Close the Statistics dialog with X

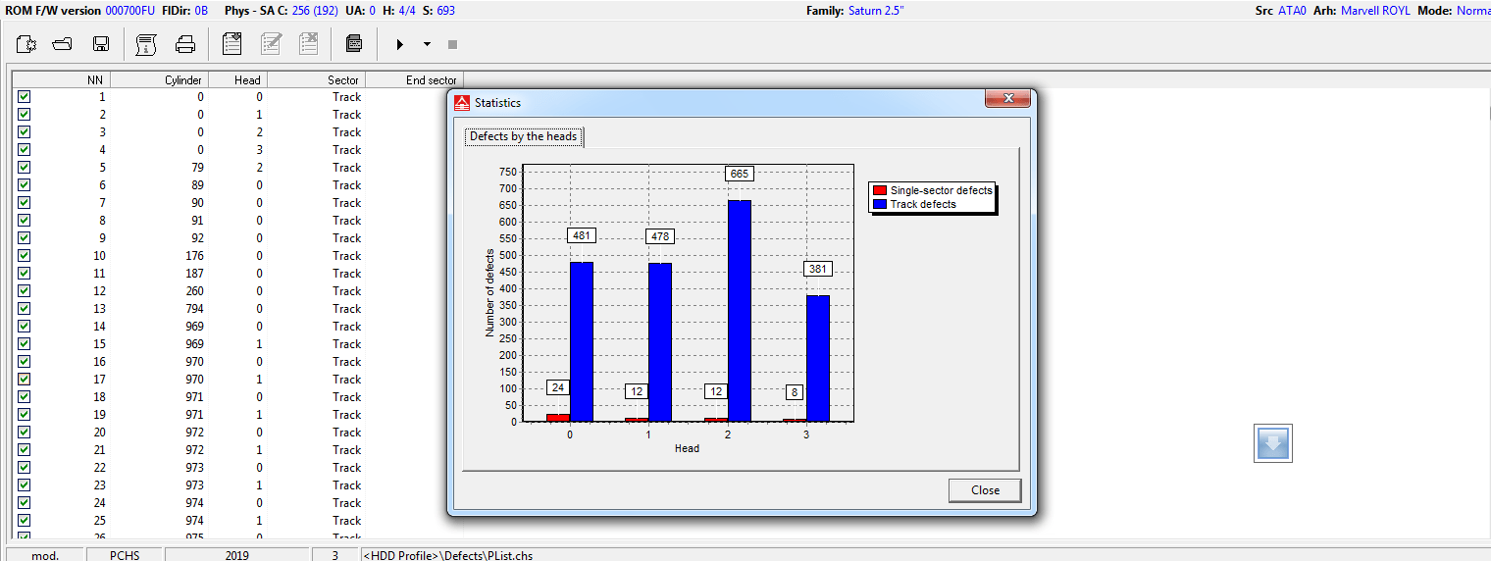[x=1007, y=98]
